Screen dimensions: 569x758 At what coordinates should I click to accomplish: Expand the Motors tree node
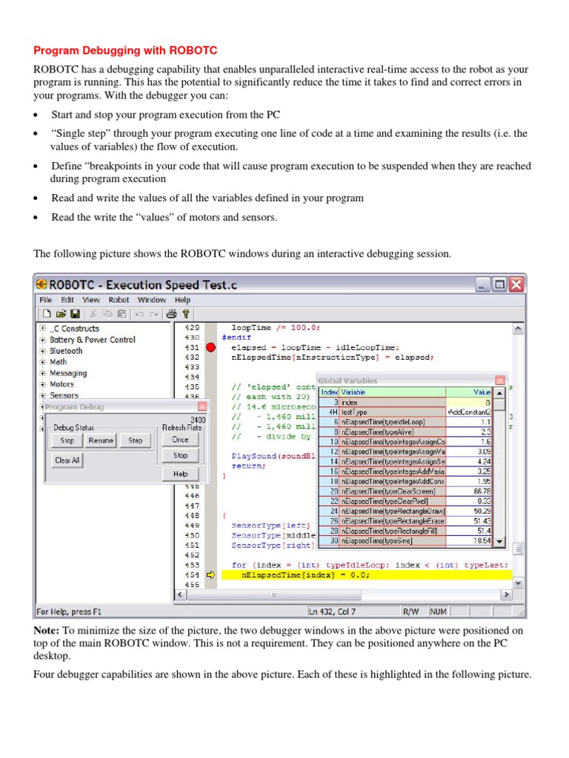point(42,384)
